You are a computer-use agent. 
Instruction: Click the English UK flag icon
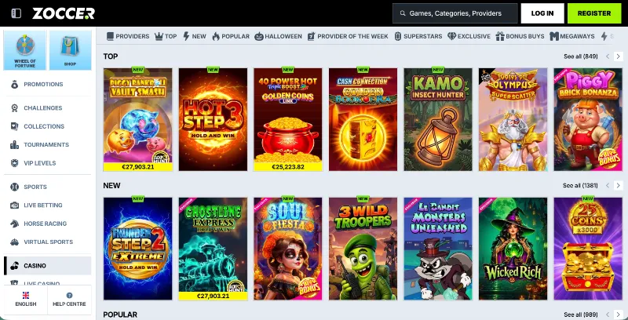[x=26, y=296]
